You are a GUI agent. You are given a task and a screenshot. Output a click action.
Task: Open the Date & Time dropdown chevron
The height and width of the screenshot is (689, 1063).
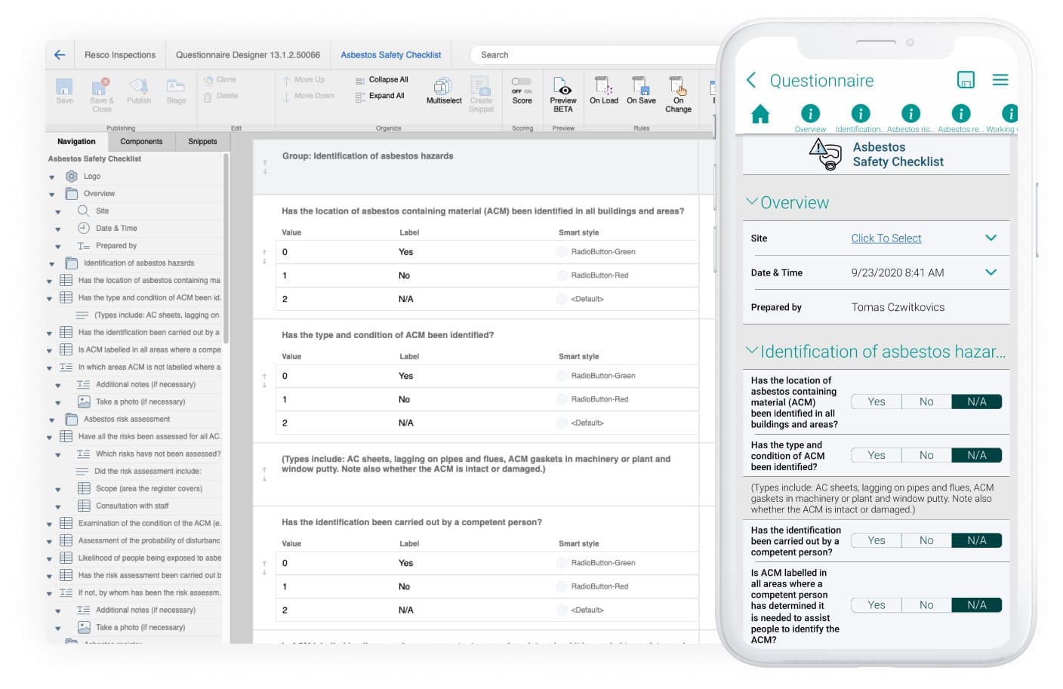991,272
